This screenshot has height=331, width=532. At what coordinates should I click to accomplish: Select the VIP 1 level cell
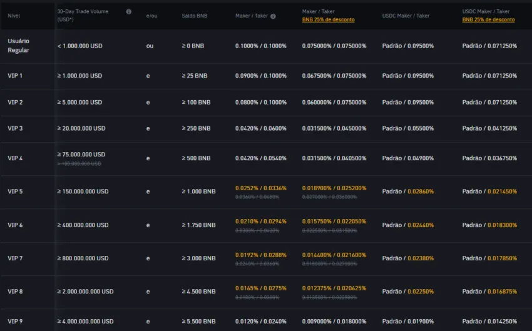point(15,76)
